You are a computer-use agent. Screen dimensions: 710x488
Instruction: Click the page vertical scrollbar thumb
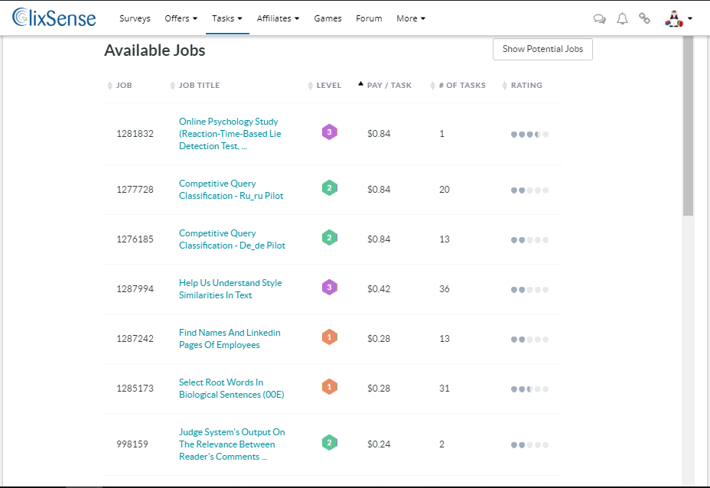(688, 125)
